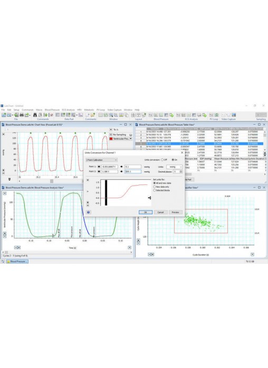The height and width of the screenshot is (368, 268).
Task: Click OK in Units Conversion dialog
Action: [146, 212]
